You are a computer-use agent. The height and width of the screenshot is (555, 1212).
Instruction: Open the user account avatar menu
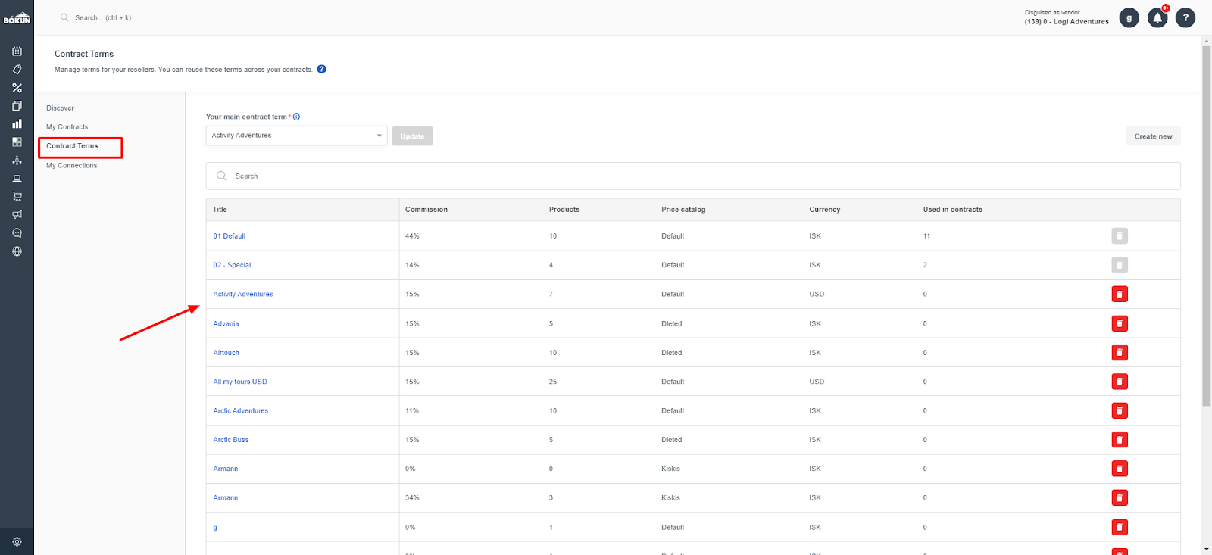(1129, 17)
